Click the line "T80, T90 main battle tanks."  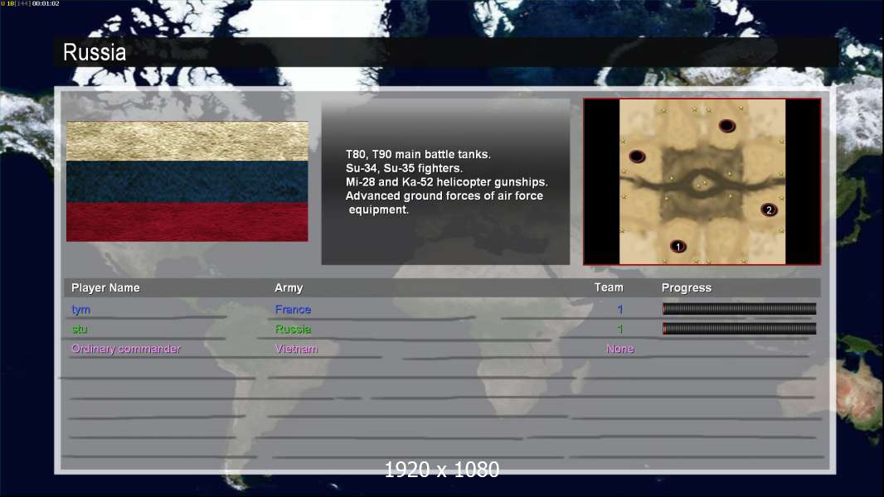[418, 154]
